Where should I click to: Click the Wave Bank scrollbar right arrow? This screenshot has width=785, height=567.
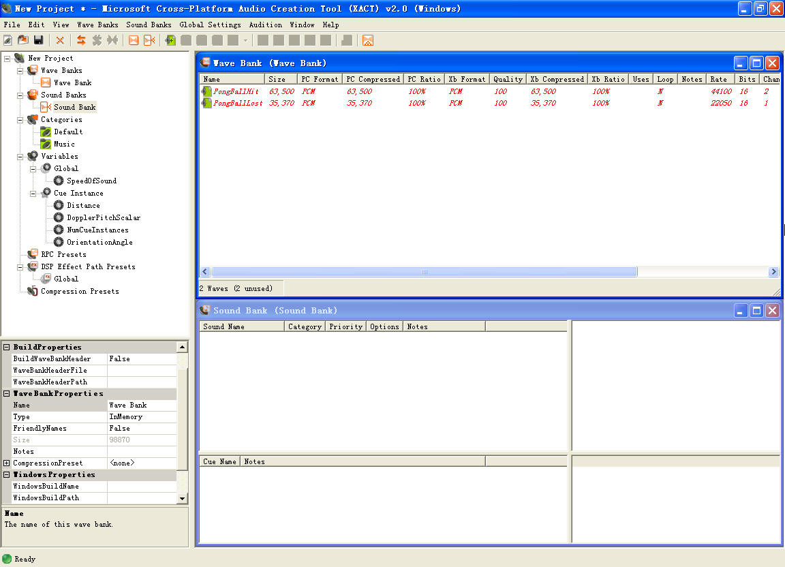tap(773, 271)
